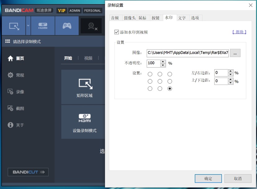Screen dimensions: 257x189
Task: Select HDMI device recording mode in toolbar
Action: [x=43, y=26]
